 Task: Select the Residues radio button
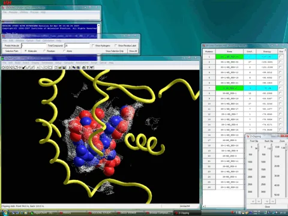tap(44, 51)
